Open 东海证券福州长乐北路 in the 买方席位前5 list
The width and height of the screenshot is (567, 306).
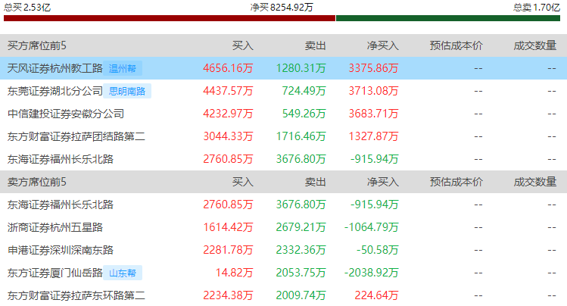[x=61, y=159]
